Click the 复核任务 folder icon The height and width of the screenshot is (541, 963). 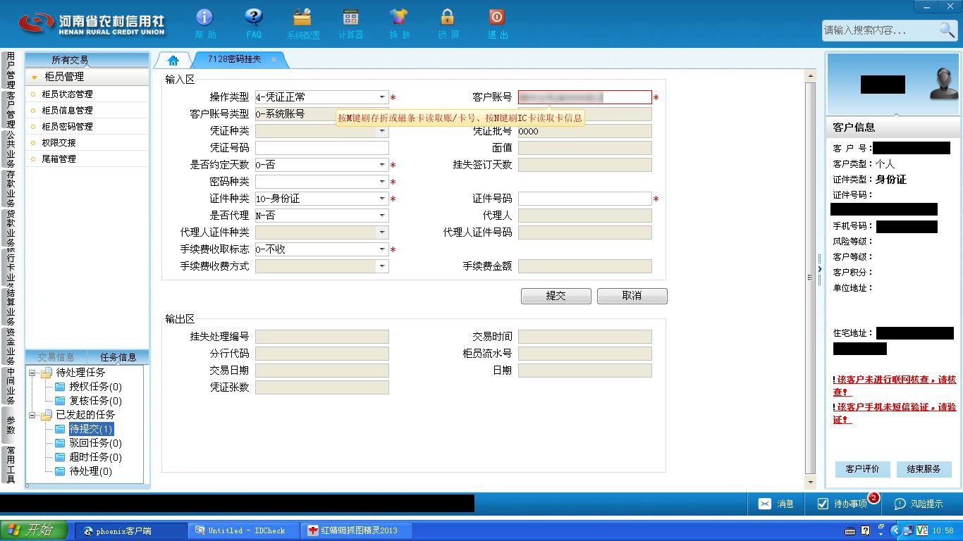click(60, 401)
